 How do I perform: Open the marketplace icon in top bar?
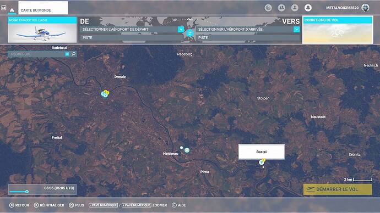pyautogui.click(x=268, y=8)
